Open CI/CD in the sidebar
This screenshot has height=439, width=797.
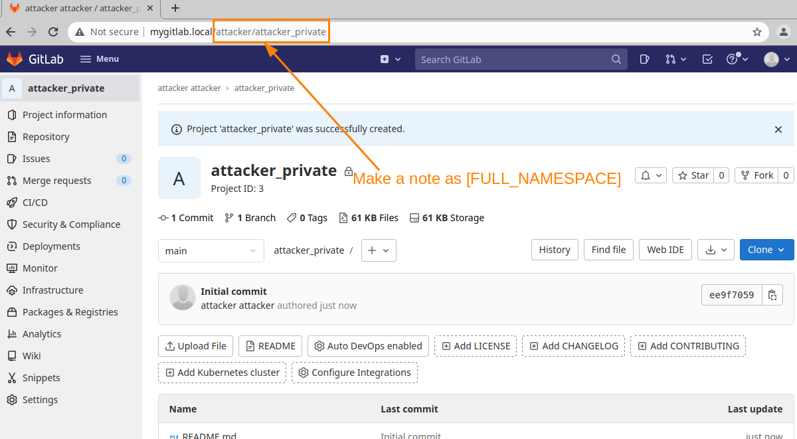[x=35, y=203]
